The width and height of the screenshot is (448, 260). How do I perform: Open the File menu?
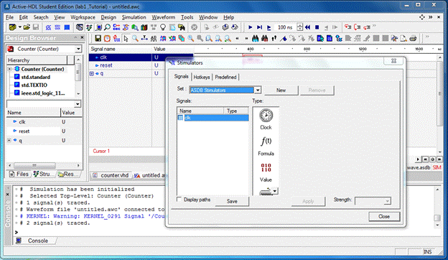(x=10, y=17)
